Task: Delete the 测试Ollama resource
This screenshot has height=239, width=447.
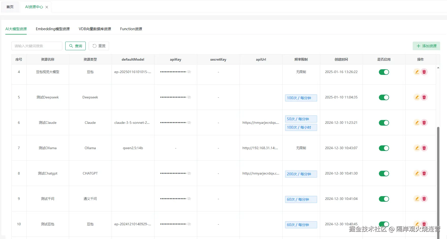Action: 424,148
